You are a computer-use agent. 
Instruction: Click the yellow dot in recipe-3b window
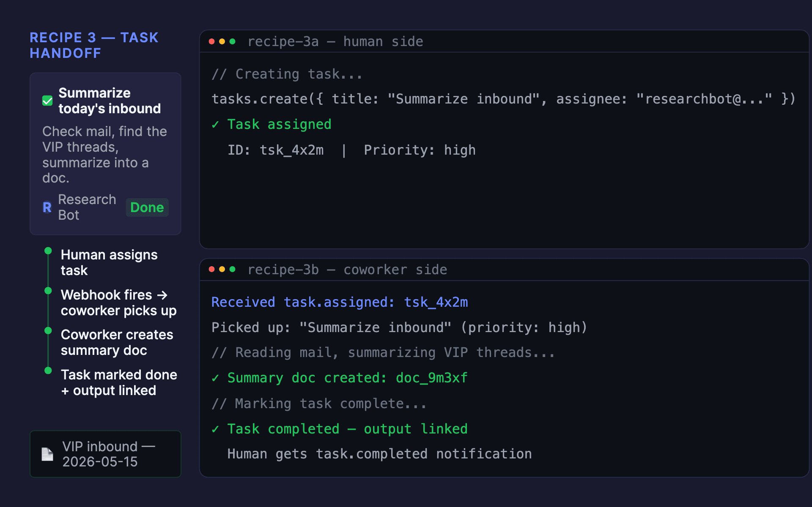[x=222, y=269]
